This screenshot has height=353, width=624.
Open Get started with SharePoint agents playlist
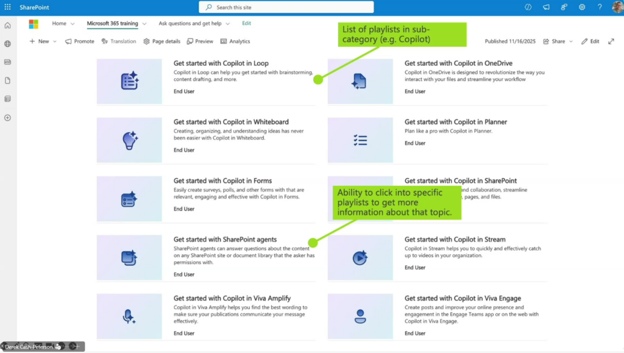pos(225,240)
